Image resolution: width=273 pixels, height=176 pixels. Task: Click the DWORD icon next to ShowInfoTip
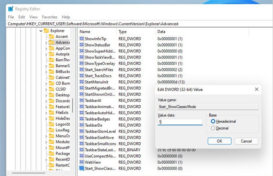[81, 39]
